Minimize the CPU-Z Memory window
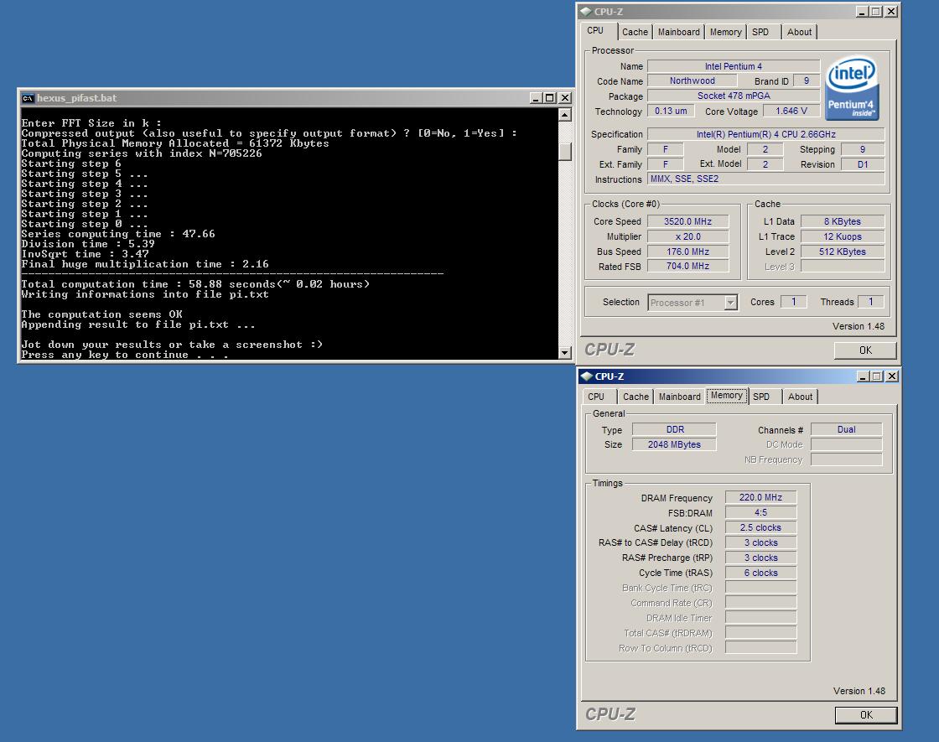 coord(863,376)
